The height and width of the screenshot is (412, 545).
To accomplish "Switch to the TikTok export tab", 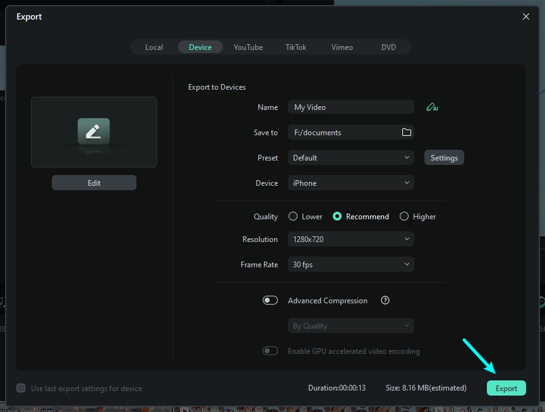I will (x=295, y=47).
